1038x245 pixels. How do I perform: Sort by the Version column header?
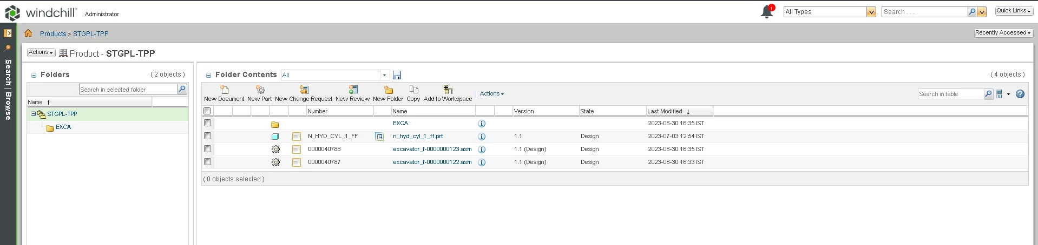[x=546, y=111]
